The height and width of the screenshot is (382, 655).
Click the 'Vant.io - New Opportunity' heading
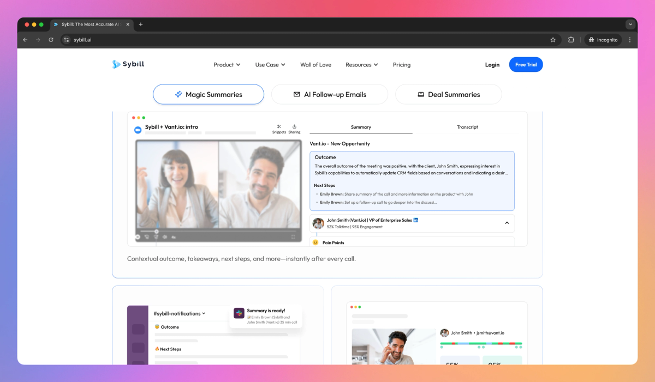[x=340, y=144]
